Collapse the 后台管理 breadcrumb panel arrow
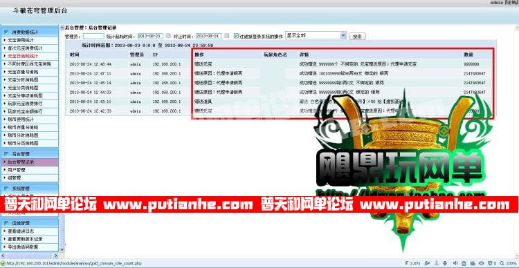The width and height of the screenshot is (519, 268). [x=62, y=28]
